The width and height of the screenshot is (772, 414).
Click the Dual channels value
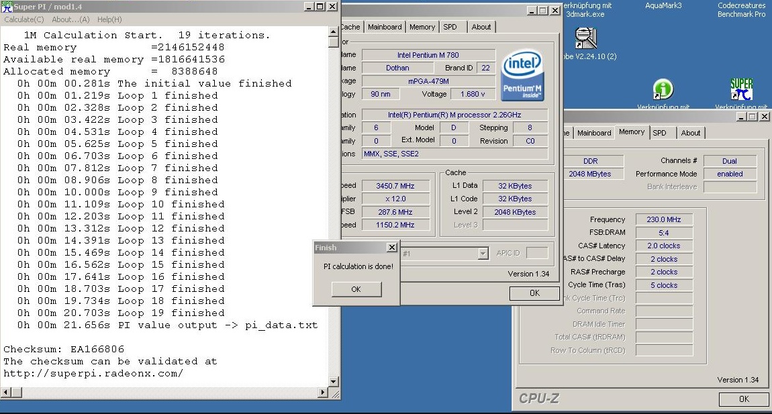click(730, 161)
